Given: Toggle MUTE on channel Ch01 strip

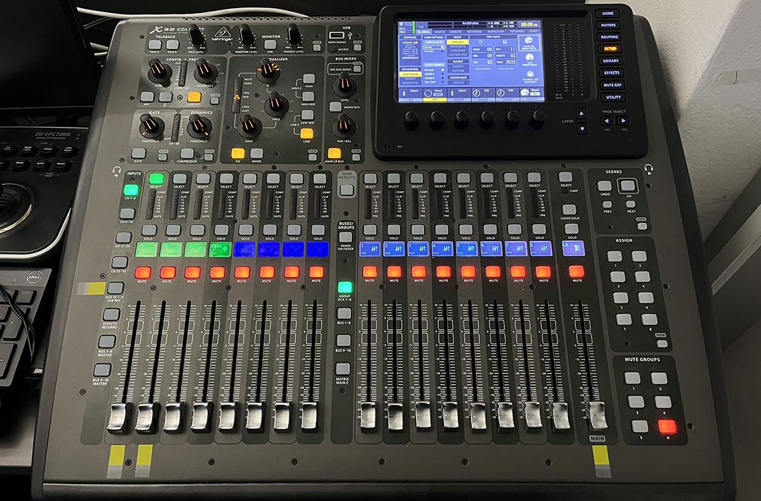Looking at the screenshot, I should tap(143, 272).
